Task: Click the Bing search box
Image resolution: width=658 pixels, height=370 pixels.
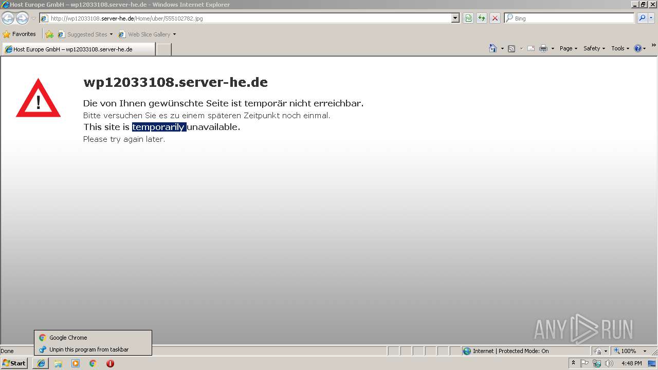Action: point(570,18)
